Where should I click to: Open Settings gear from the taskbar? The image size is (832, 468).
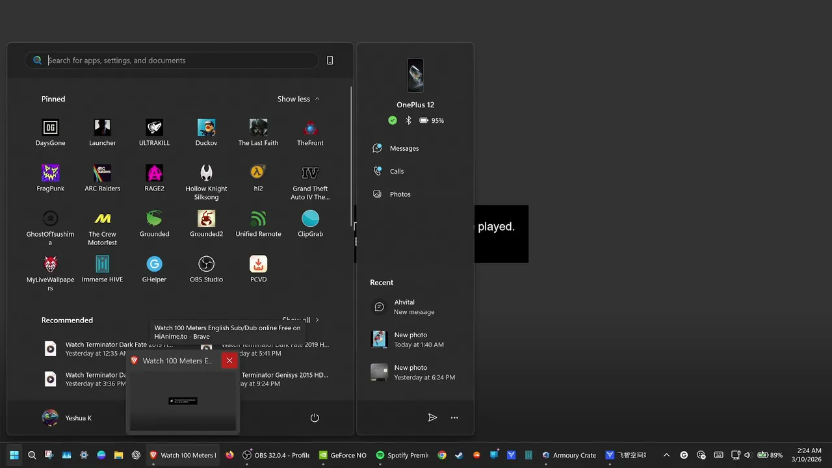tap(84, 455)
